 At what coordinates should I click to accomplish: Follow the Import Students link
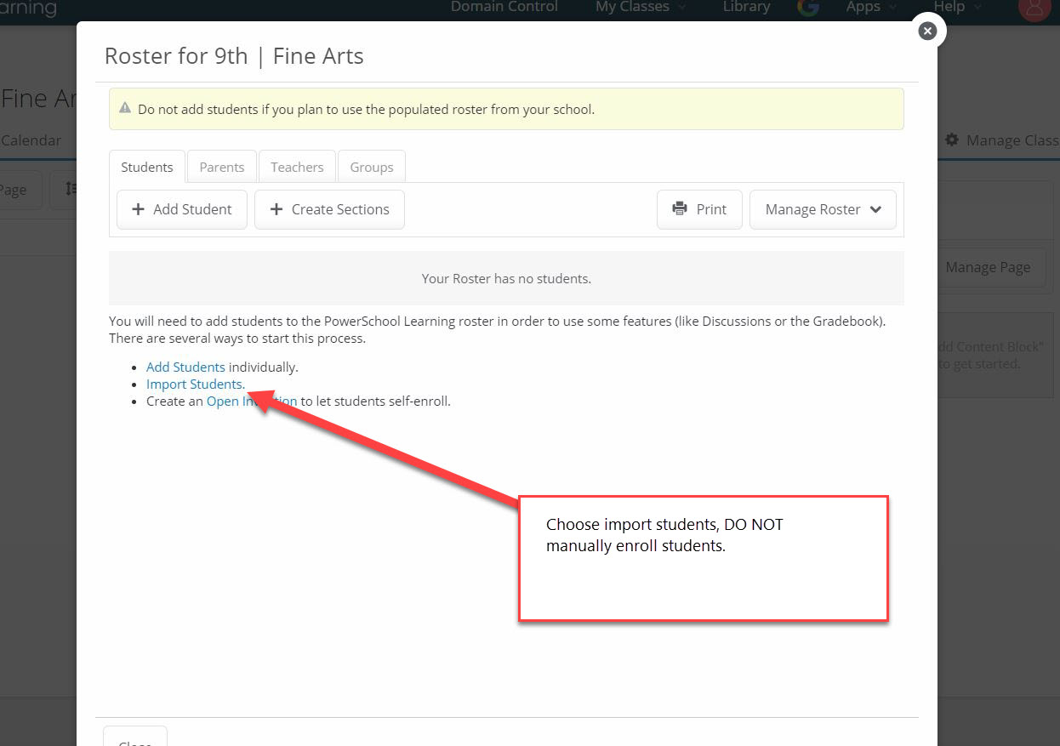(x=196, y=384)
